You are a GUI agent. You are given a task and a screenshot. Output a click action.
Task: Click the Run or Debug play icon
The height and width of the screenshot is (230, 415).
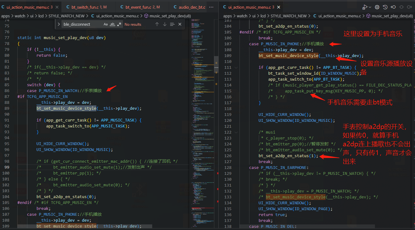click(x=365, y=7)
